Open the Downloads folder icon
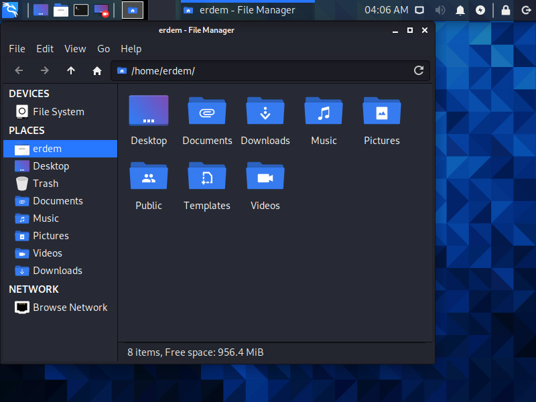The width and height of the screenshot is (536, 402). tap(265, 111)
